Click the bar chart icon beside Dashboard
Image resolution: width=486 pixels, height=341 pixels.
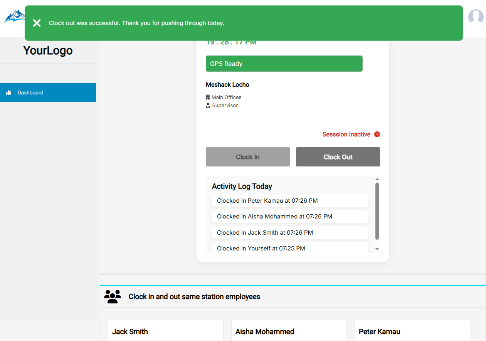pyautogui.click(x=8, y=92)
